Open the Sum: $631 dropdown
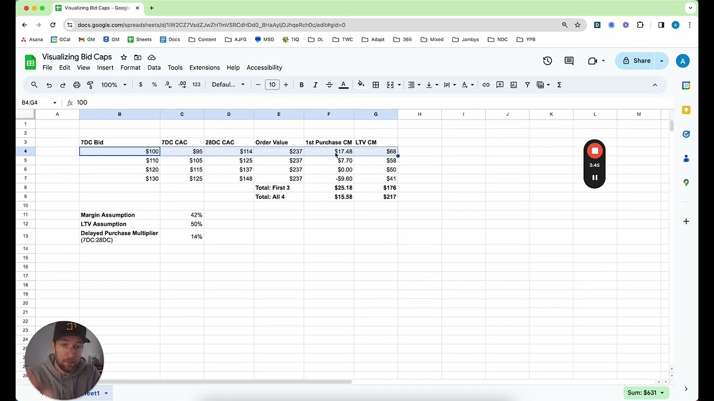Image resolution: width=714 pixels, height=401 pixels. (646, 393)
